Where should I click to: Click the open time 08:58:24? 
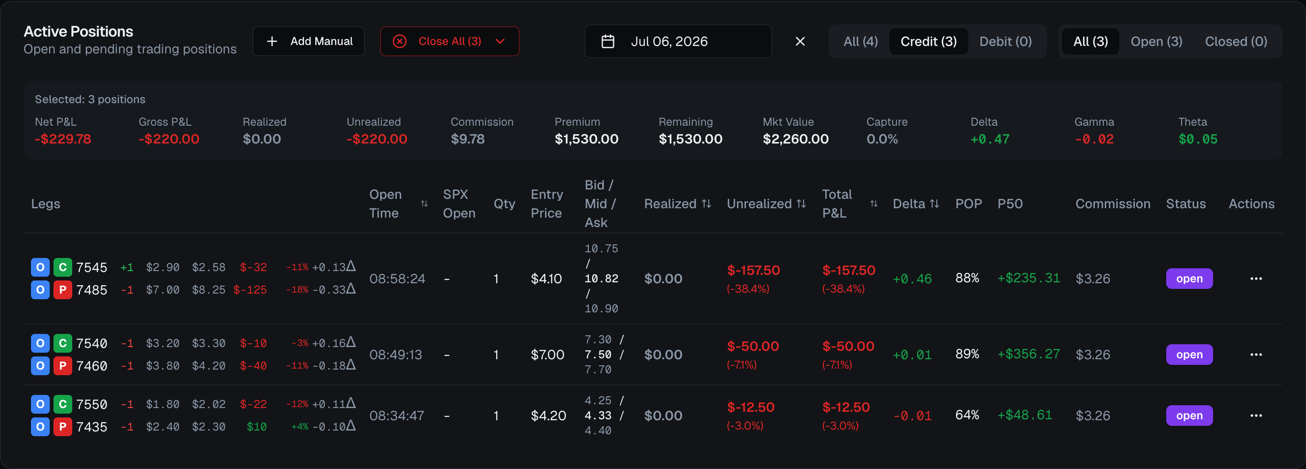[x=397, y=279]
